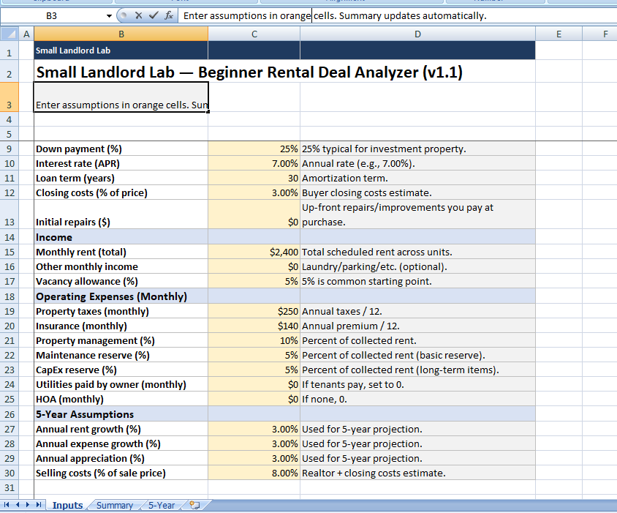The height and width of the screenshot is (513, 617).
Task: Select the Interest rate 7.00% cell
Action: click(x=254, y=163)
